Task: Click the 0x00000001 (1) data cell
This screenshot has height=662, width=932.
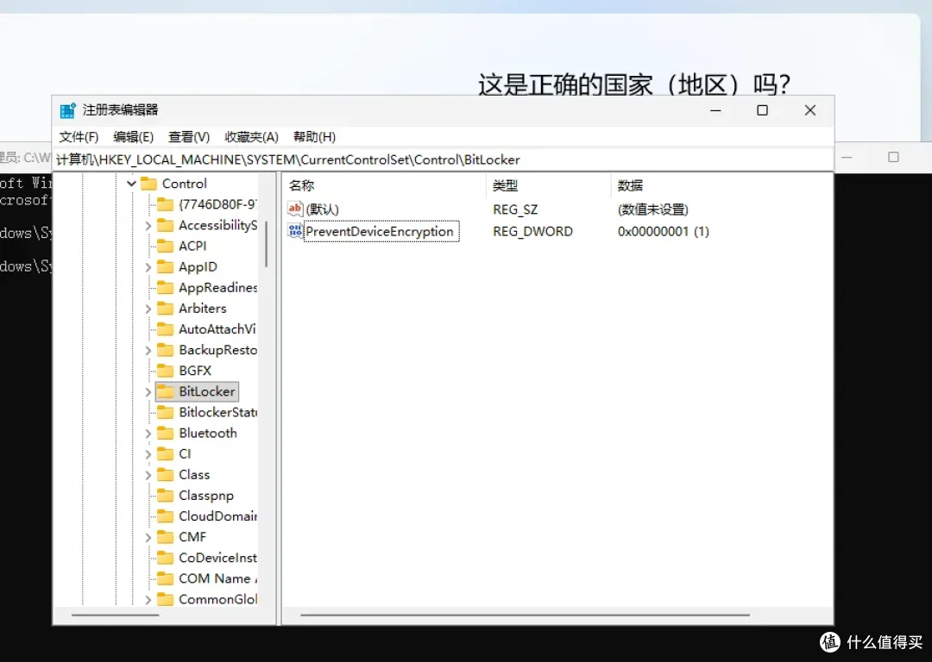Action: coord(664,232)
